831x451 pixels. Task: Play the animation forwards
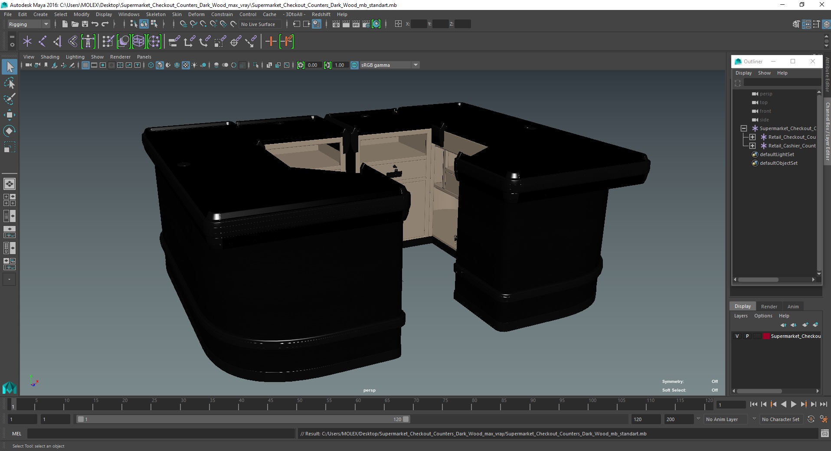pos(793,404)
